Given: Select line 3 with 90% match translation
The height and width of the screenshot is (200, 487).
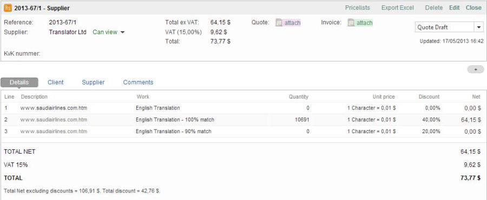Looking at the screenshot, I should (242, 132).
